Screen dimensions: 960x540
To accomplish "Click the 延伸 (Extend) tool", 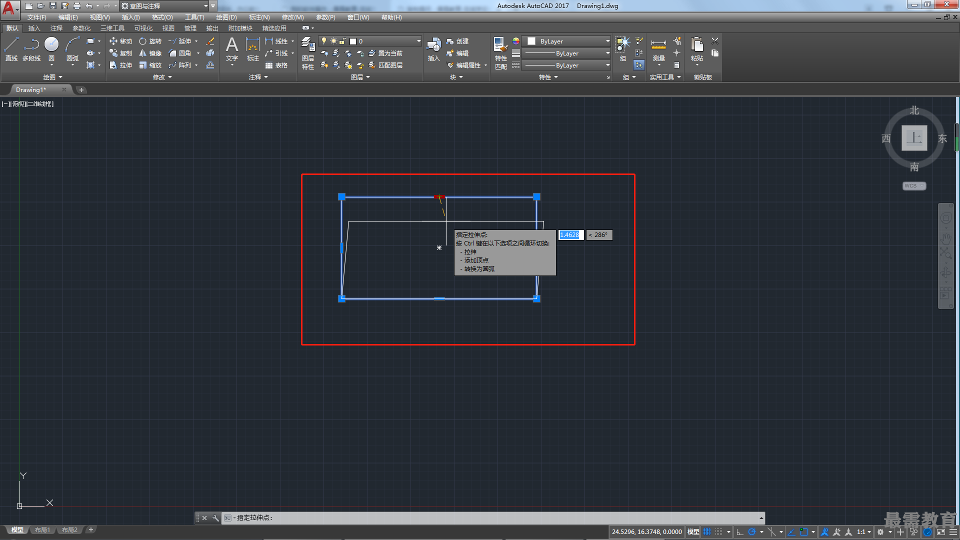I will (180, 41).
